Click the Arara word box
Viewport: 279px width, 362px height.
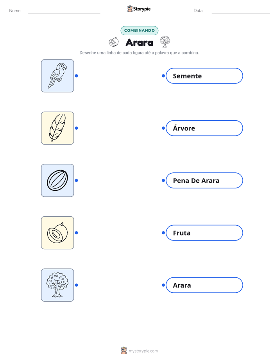[204, 285]
